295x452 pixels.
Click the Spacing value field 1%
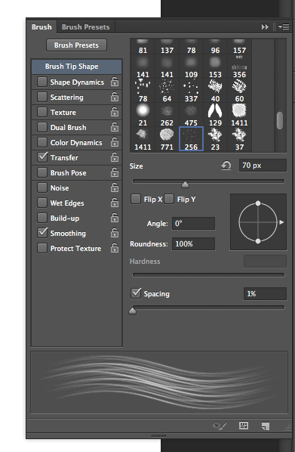265,294
